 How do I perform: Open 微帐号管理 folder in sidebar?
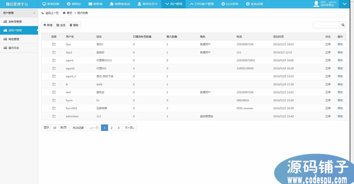(19, 22)
